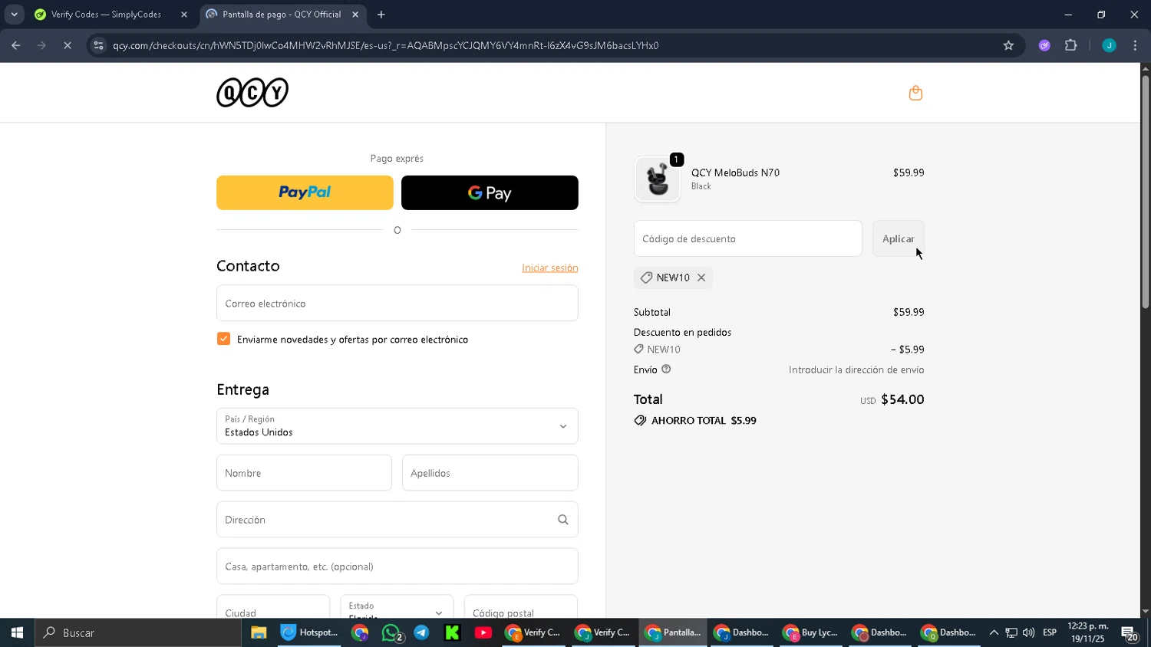The height and width of the screenshot is (647, 1151).
Task: Click the Casa, apartamento, etc. field
Action: click(x=397, y=567)
